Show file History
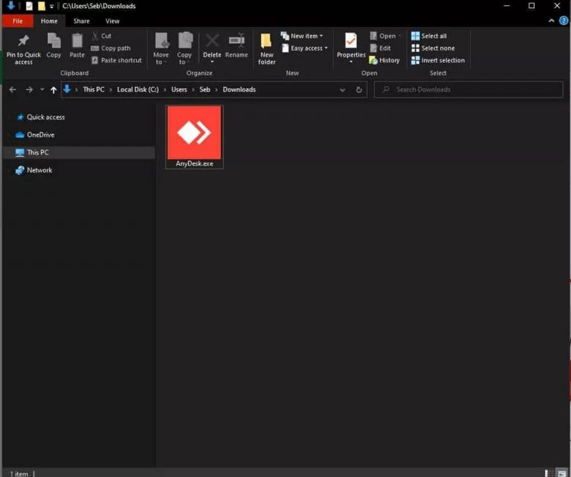The height and width of the screenshot is (477, 571). click(x=384, y=60)
